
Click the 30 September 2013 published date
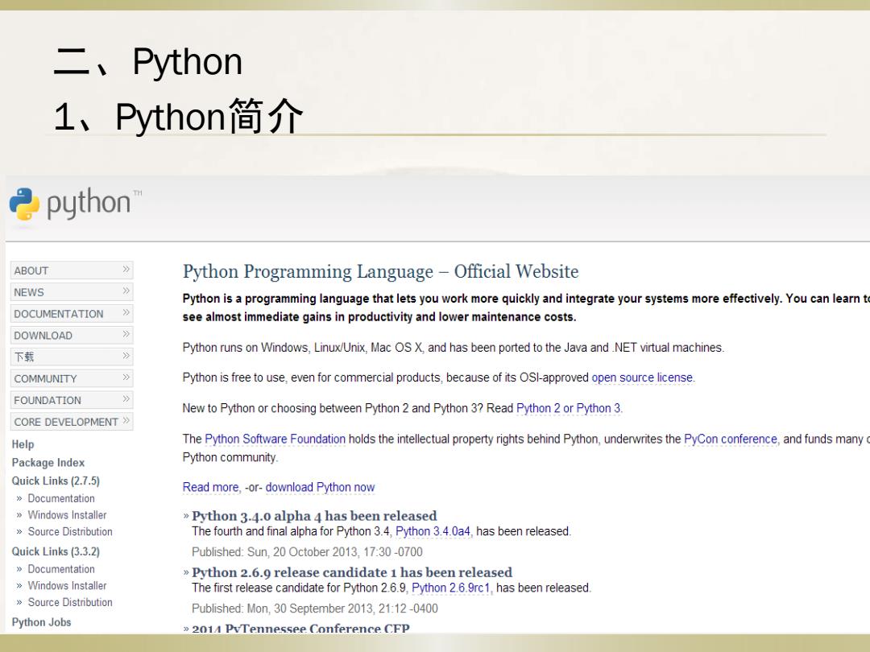[315, 609]
